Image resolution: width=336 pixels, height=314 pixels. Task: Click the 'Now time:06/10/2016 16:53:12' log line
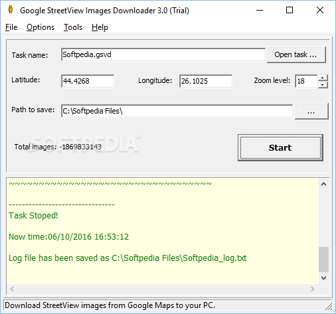pyautogui.click(x=68, y=237)
